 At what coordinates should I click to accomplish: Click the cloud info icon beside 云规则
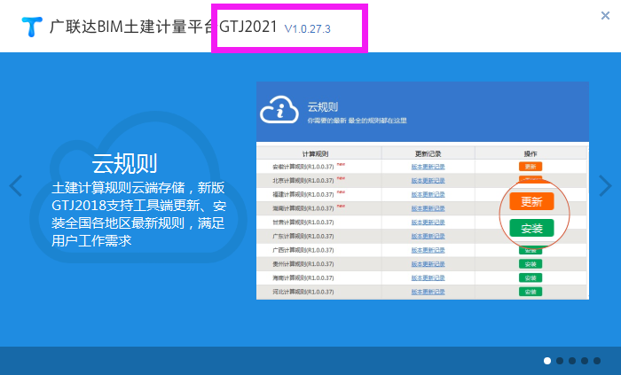[279, 110]
